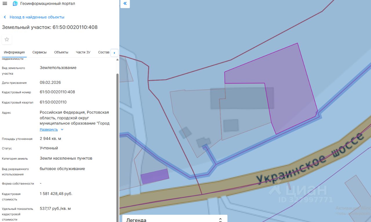The width and height of the screenshot is (371, 222).
Task: Click the Площадь уточненная field label
Action: click(17, 139)
